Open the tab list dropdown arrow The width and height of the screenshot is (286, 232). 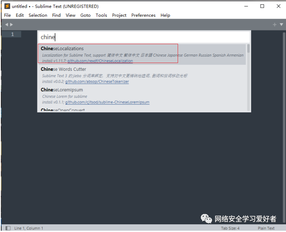pos(281,24)
